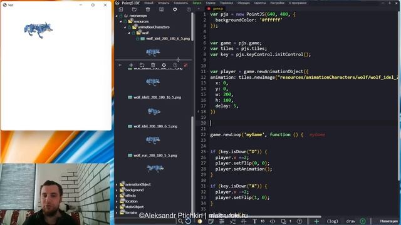Viewport: 401px width, 225px height.
Task: Click the fold marker at line 18
Action: coord(198,111)
